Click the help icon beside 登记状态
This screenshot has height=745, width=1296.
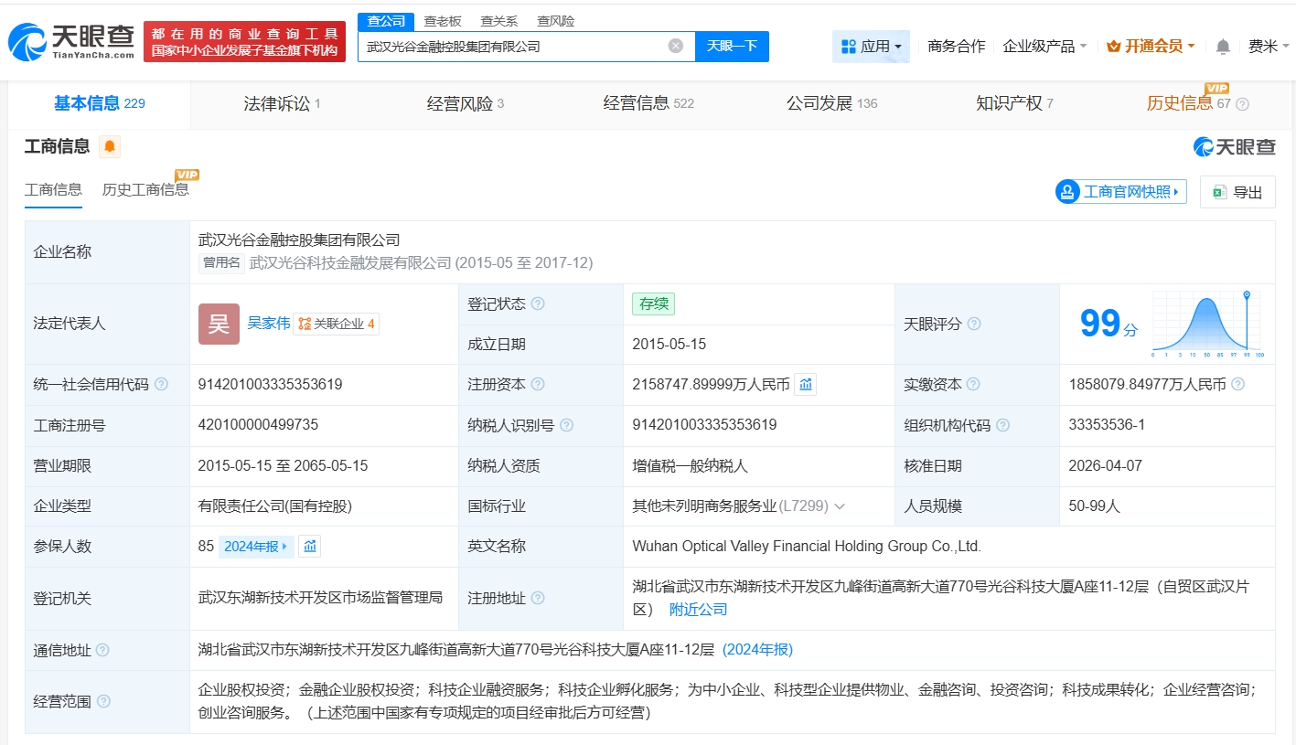[538, 303]
